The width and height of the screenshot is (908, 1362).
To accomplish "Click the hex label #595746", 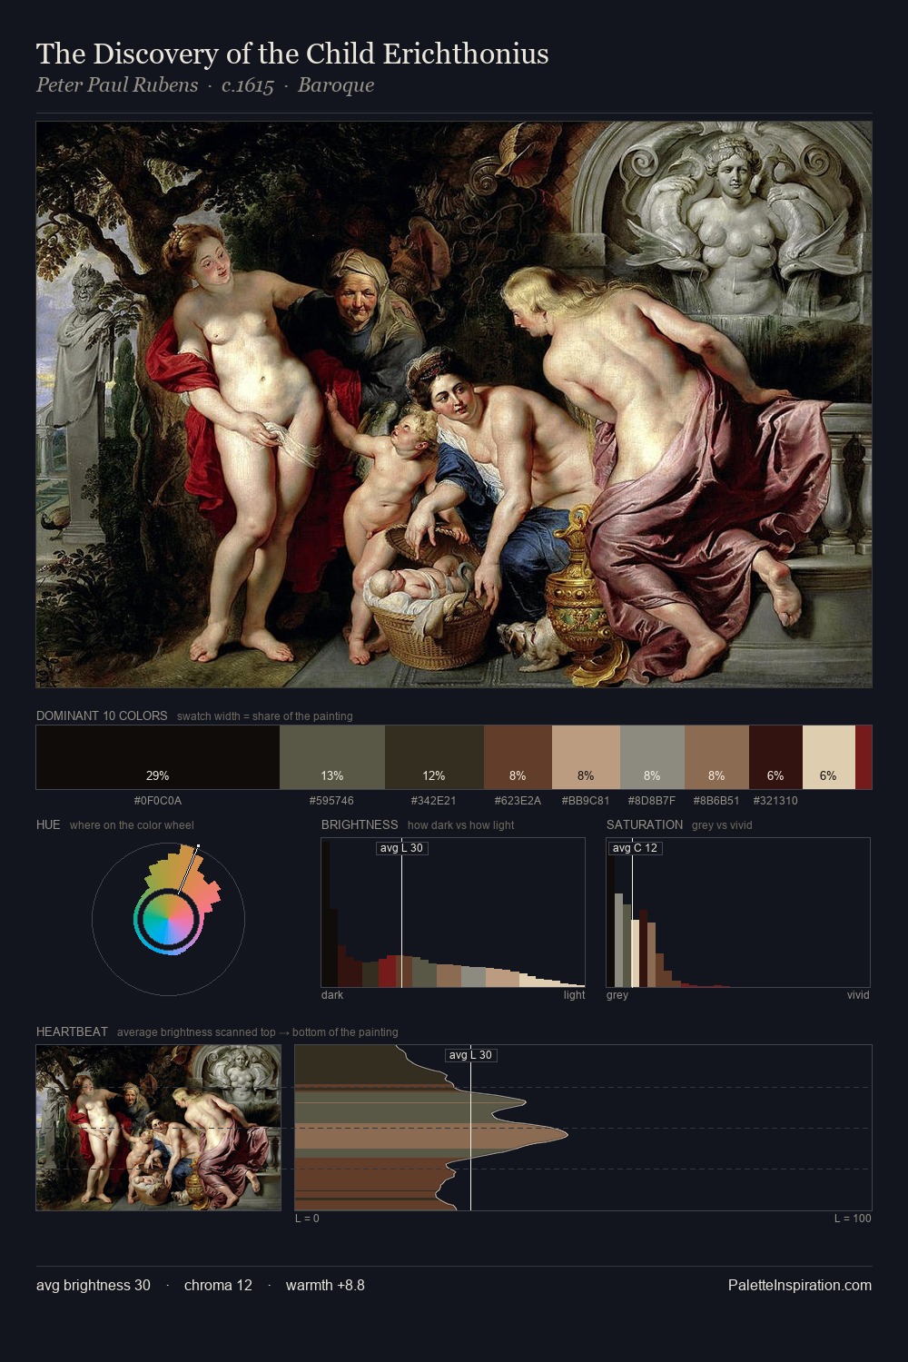I will [x=331, y=801].
